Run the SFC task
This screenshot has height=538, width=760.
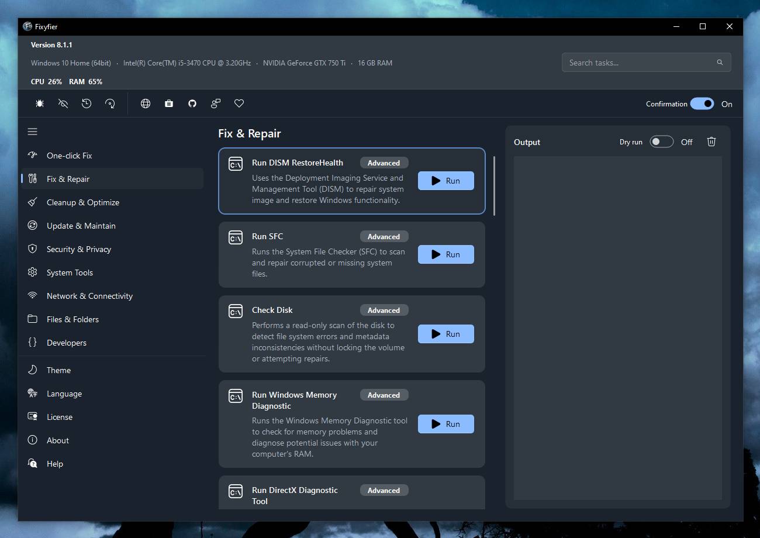[446, 254]
